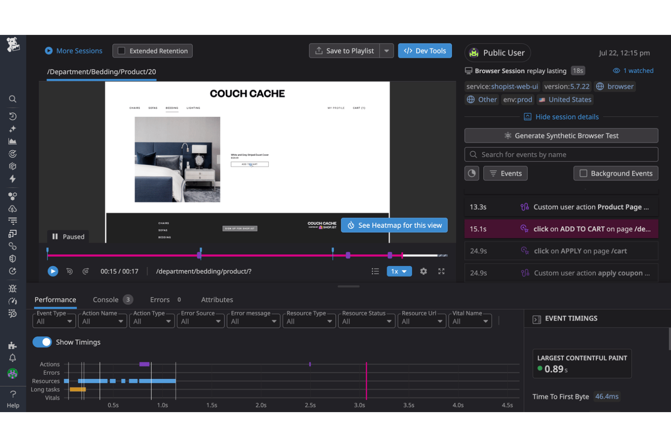This screenshot has height=447, width=671.
Task: Open the Save to Playlist dropdown arrow
Action: coord(387,51)
